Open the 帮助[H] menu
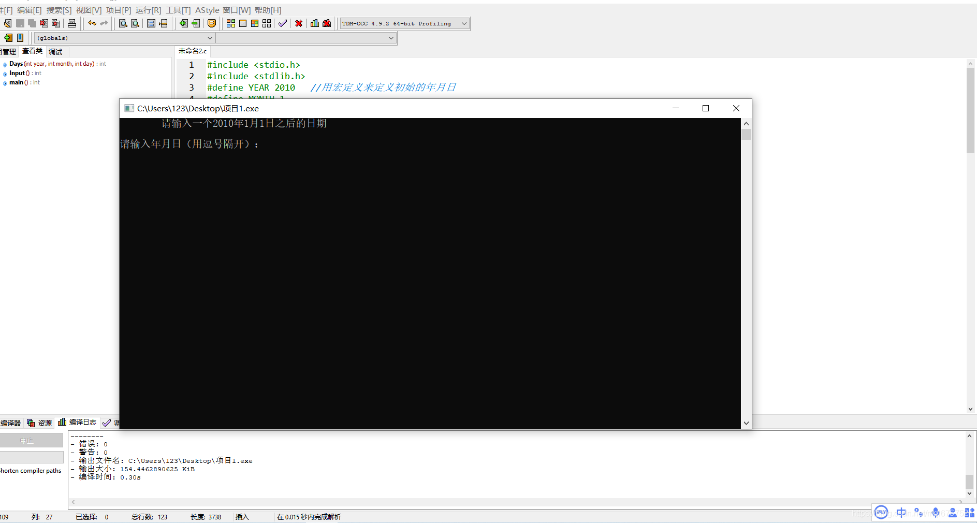This screenshot has height=523, width=977. (268, 10)
